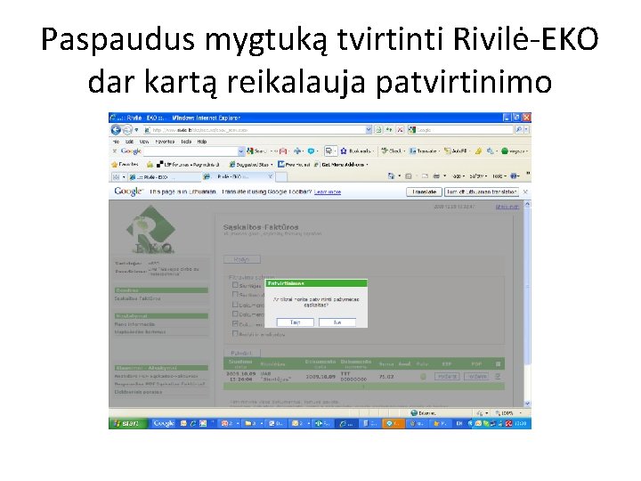Click the spell Check toolbar icon
This screenshot has height=481, width=641.
pyautogui.click(x=391, y=151)
